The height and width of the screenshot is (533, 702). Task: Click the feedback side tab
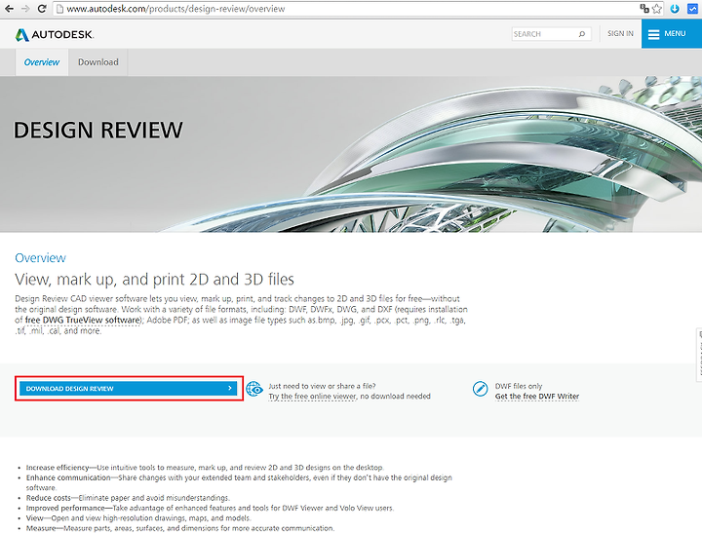(699, 355)
